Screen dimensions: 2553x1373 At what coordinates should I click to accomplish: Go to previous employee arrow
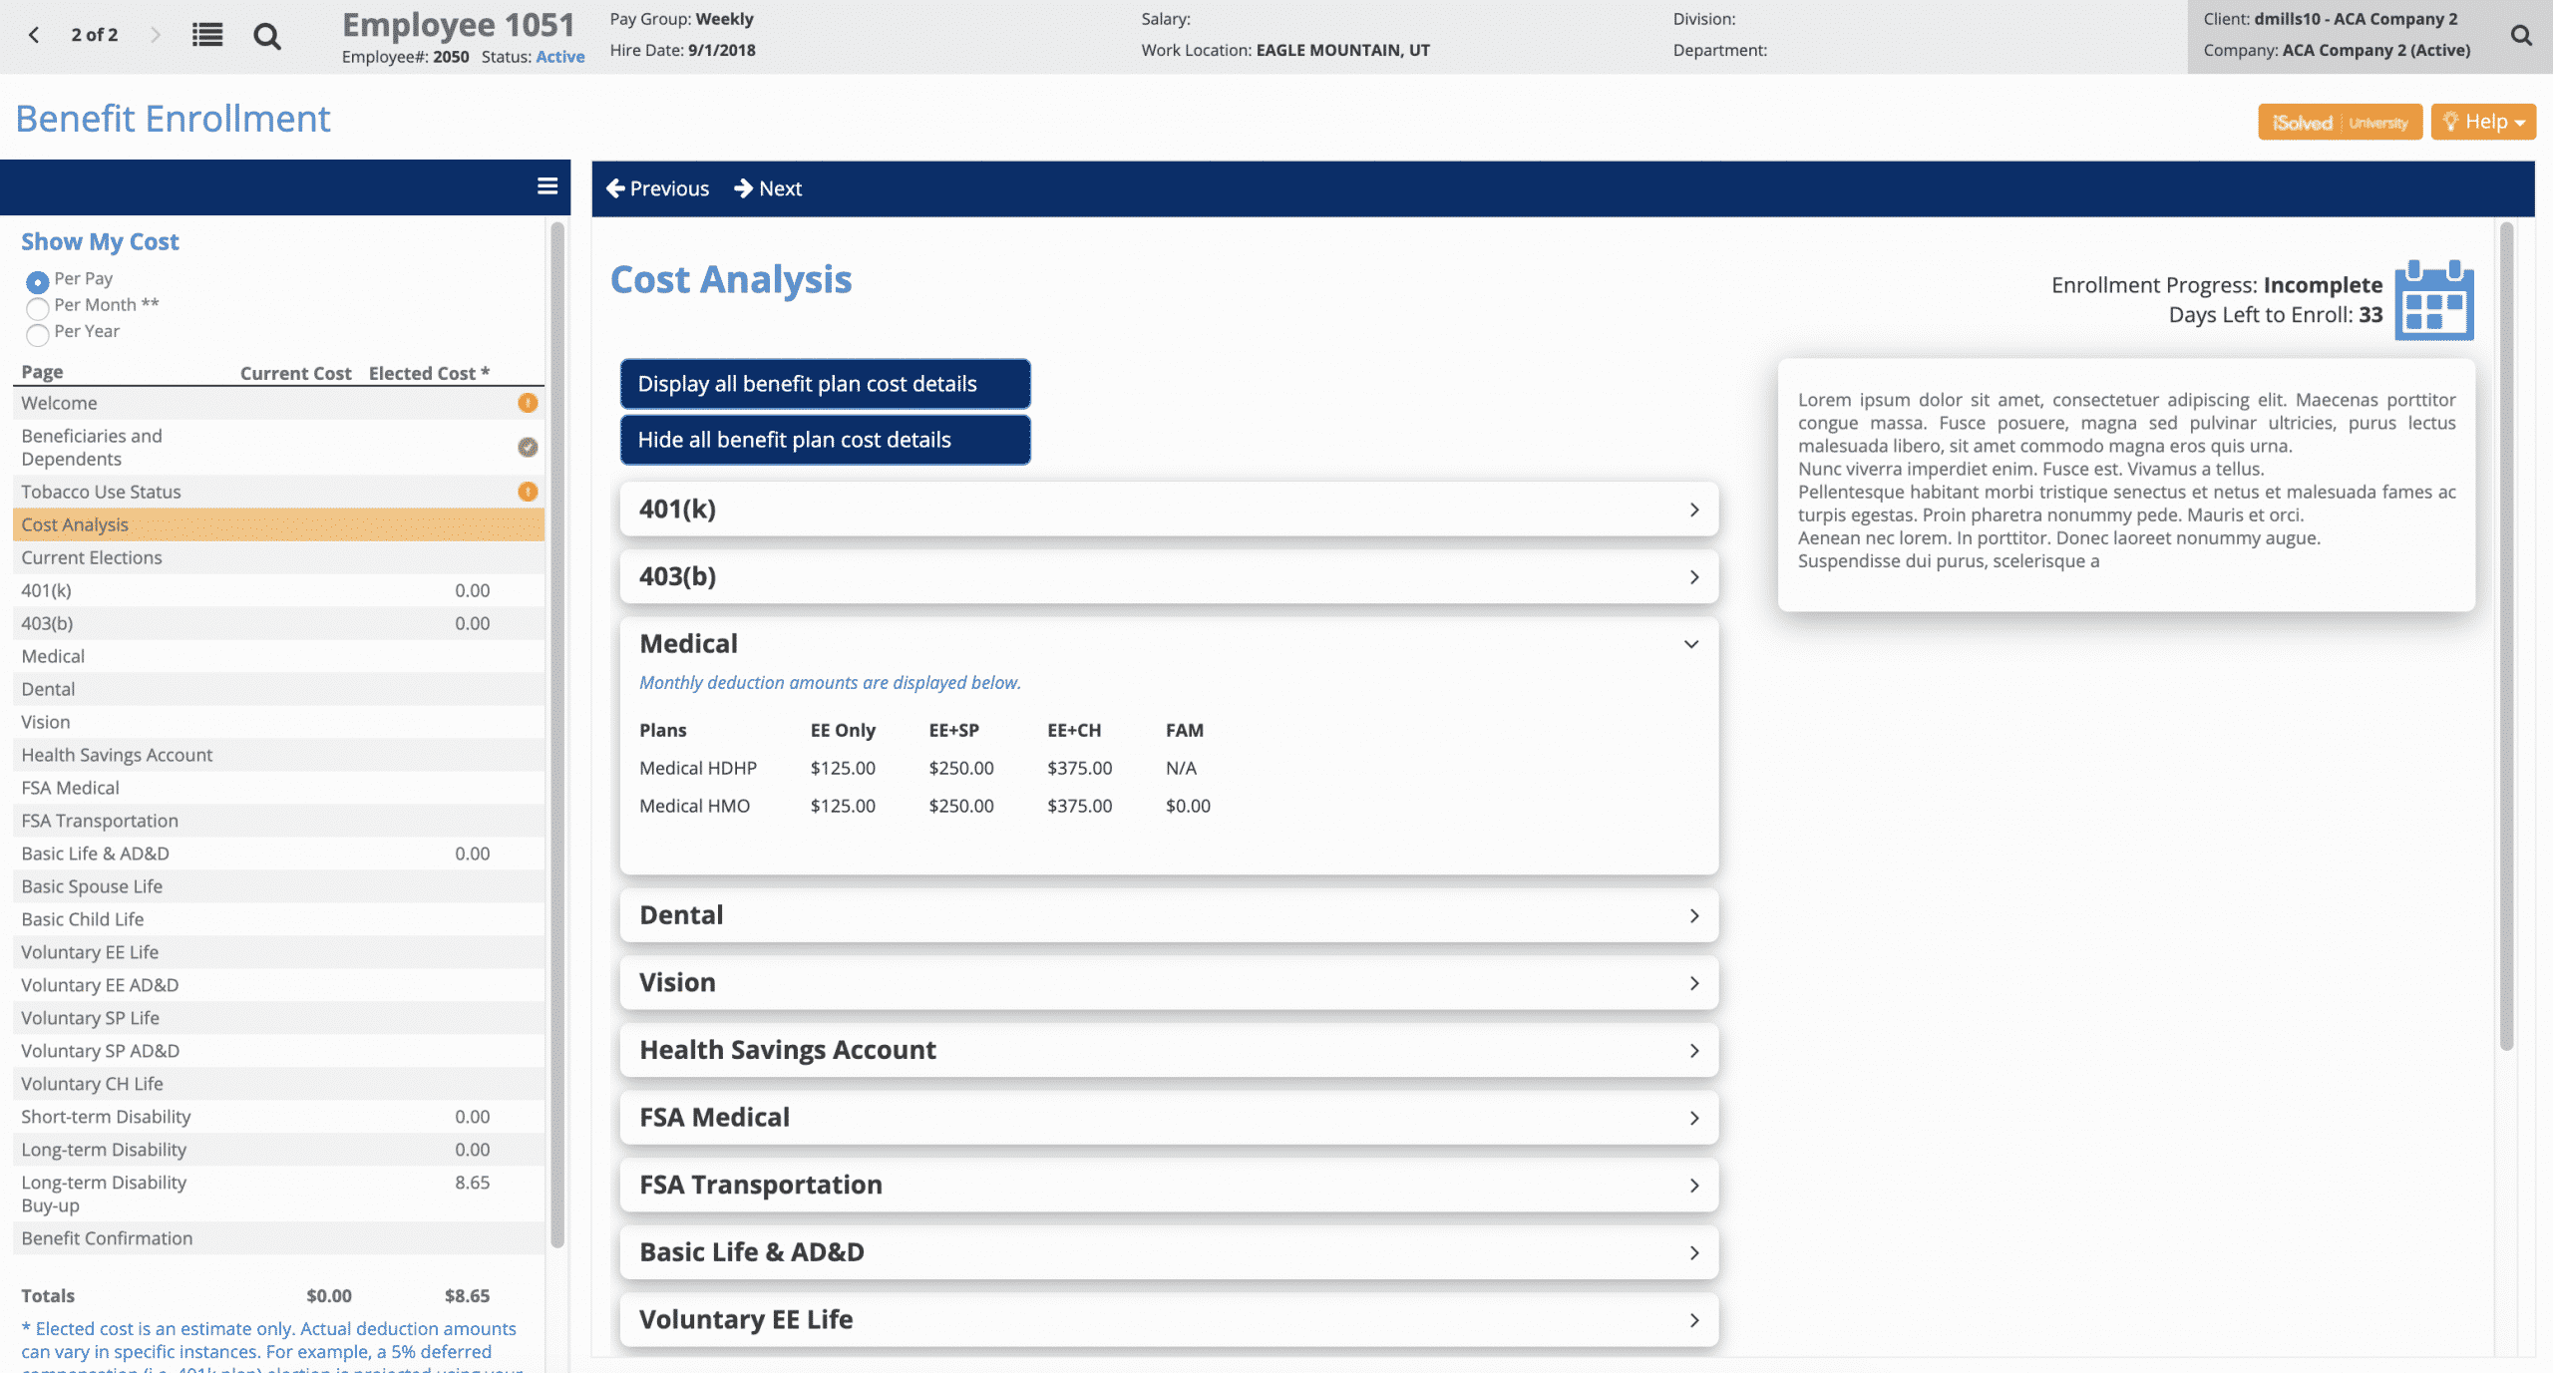[34, 35]
